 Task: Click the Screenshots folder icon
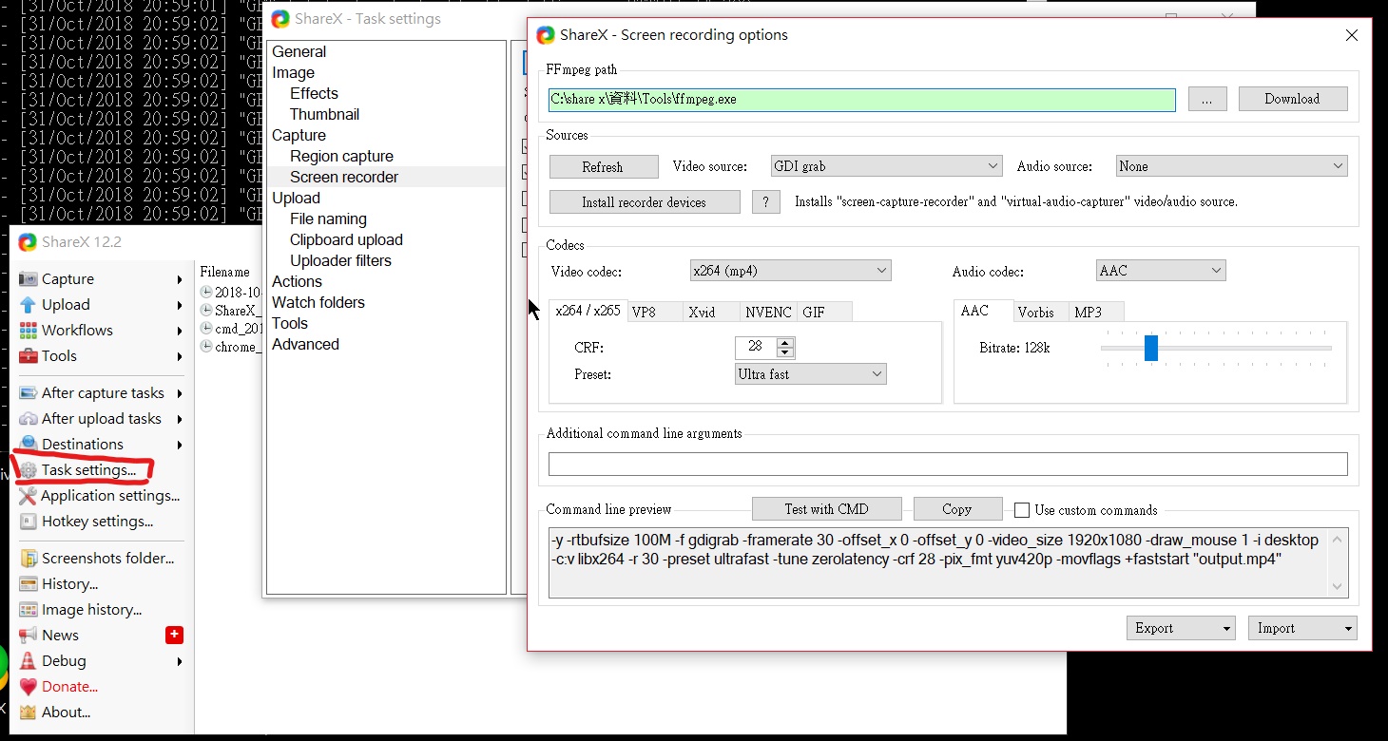(x=29, y=559)
